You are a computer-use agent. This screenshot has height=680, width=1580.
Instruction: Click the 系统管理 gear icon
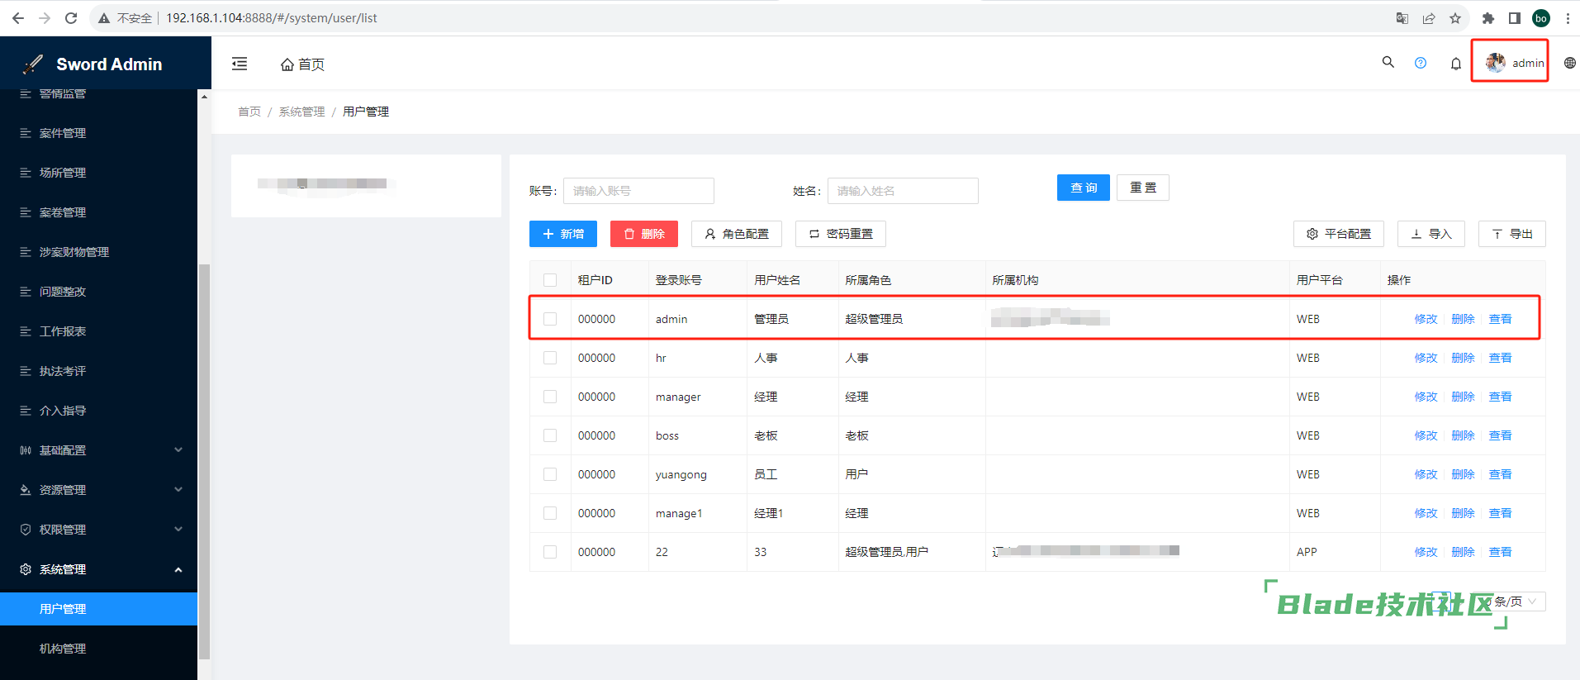tap(26, 569)
